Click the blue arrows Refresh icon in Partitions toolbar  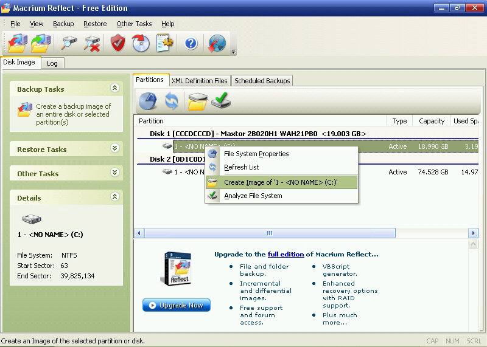click(172, 101)
